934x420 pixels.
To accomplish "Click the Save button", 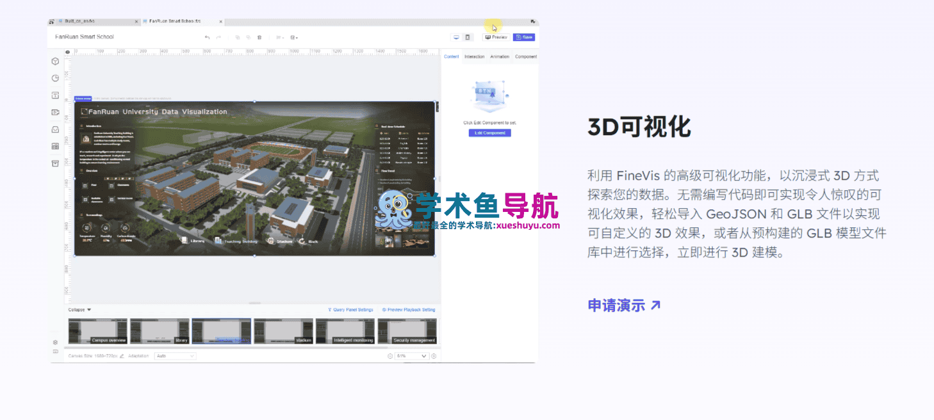I will (x=524, y=37).
